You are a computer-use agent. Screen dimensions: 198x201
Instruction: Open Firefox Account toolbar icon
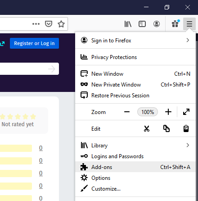[157, 24]
